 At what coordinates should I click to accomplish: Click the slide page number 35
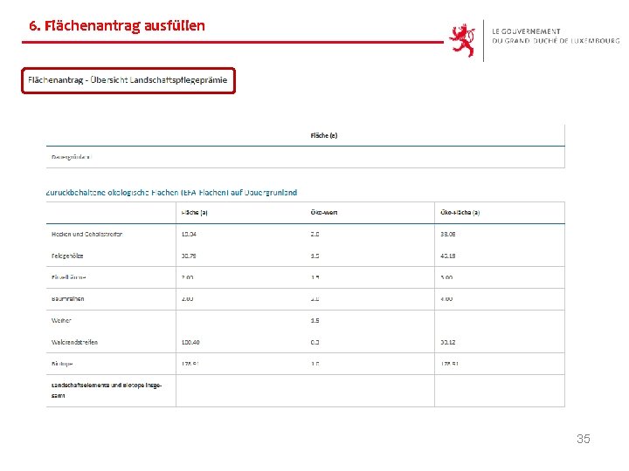pos(584,439)
